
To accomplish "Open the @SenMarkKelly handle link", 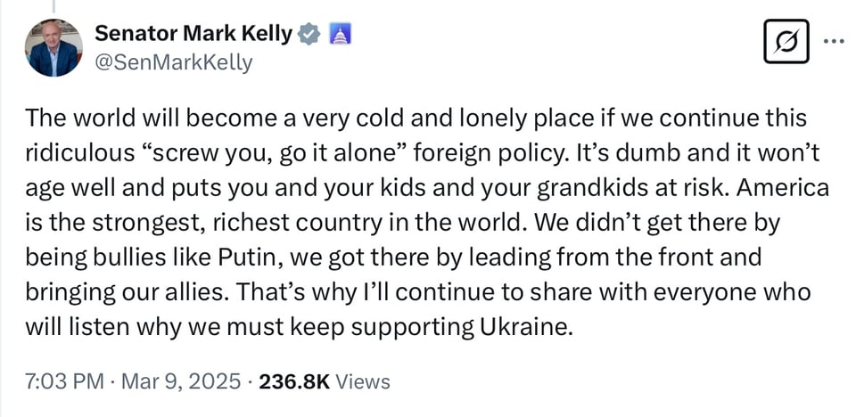I will click(174, 62).
